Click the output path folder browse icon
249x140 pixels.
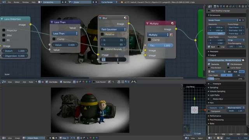tap(243, 60)
